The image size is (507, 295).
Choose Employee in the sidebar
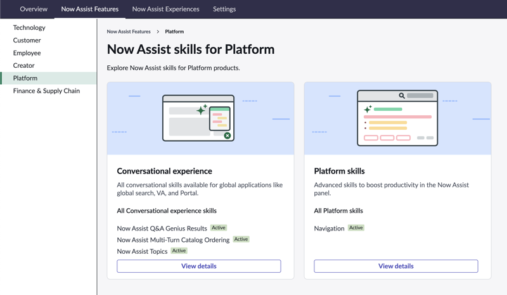[x=27, y=53]
